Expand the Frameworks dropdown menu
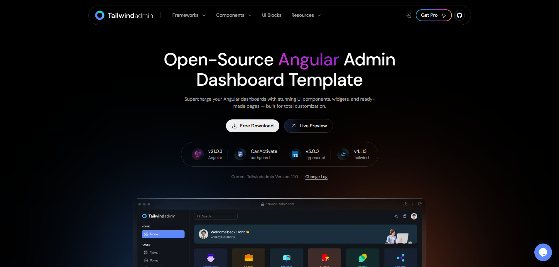 (x=189, y=15)
